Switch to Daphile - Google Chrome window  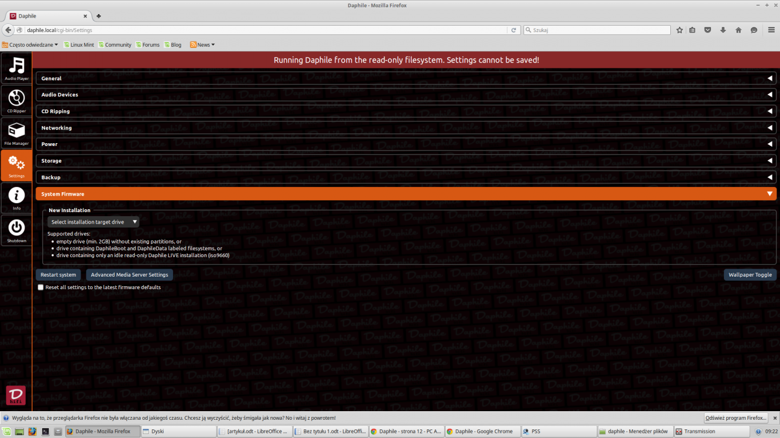pos(483,432)
